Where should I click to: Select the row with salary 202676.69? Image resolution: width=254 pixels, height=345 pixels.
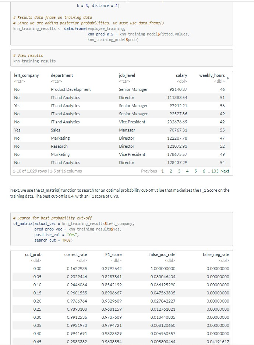point(121,122)
